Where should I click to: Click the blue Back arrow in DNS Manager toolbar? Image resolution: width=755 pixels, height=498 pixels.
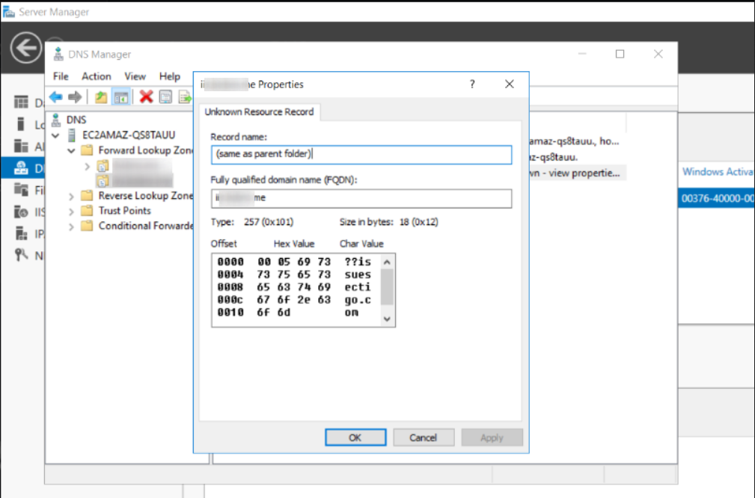tap(56, 97)
